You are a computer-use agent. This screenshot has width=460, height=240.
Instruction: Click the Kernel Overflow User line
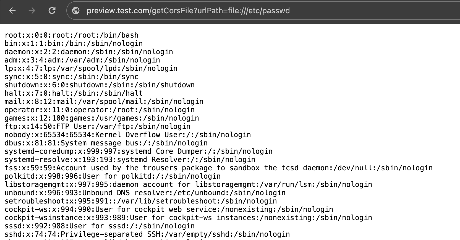(x=127, y=135)
